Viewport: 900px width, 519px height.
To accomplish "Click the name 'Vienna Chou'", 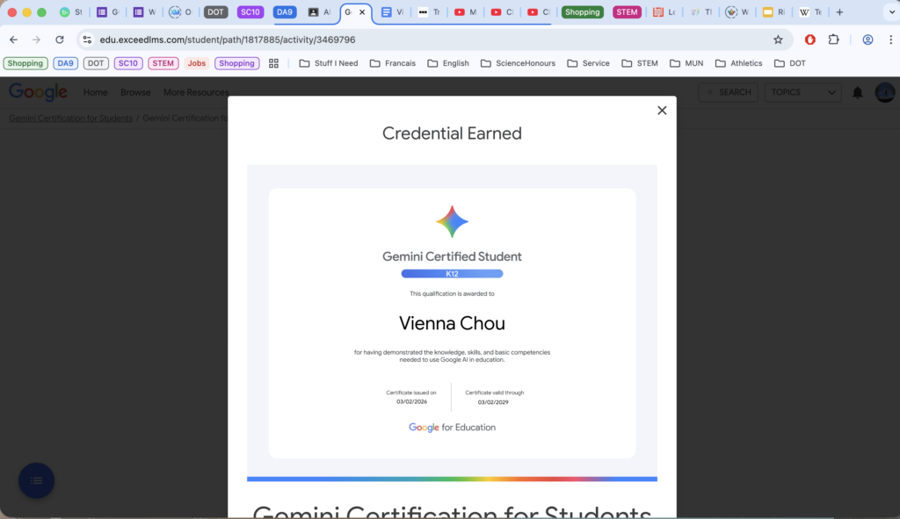I will [453, 323].
